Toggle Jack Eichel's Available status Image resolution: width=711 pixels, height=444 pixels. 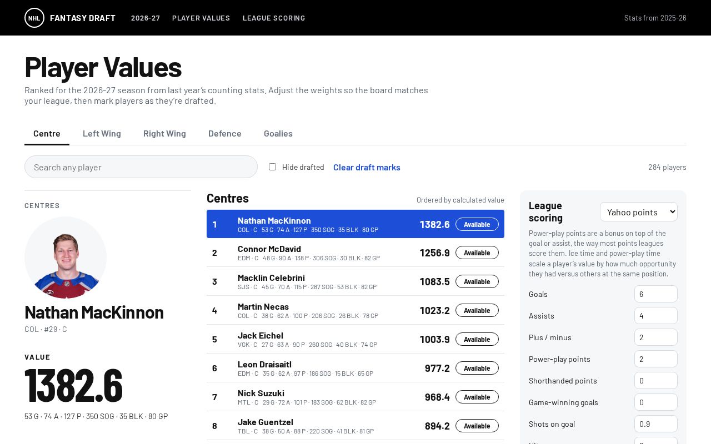point(477,339)
